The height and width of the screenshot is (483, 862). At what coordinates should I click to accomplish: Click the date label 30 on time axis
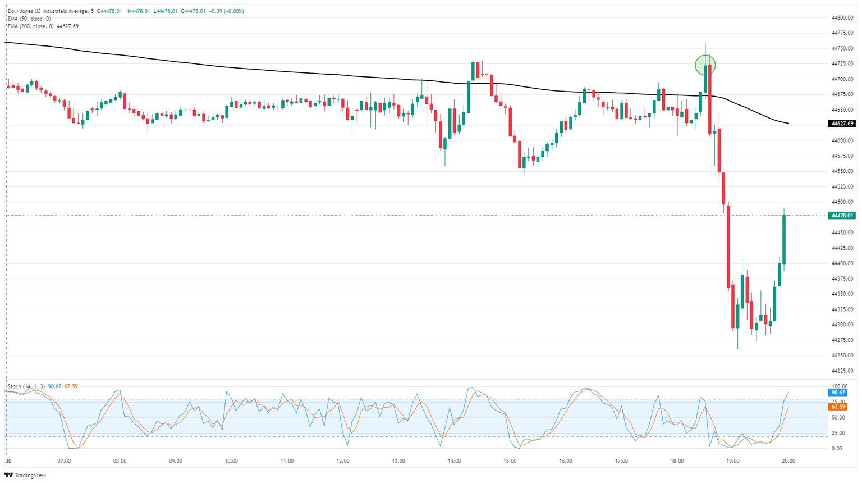point(8,461)
